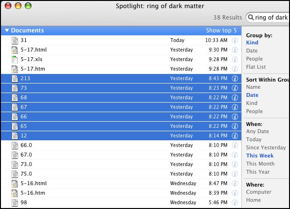
Task: Group results by People
Action: click(x=254, y=59)
